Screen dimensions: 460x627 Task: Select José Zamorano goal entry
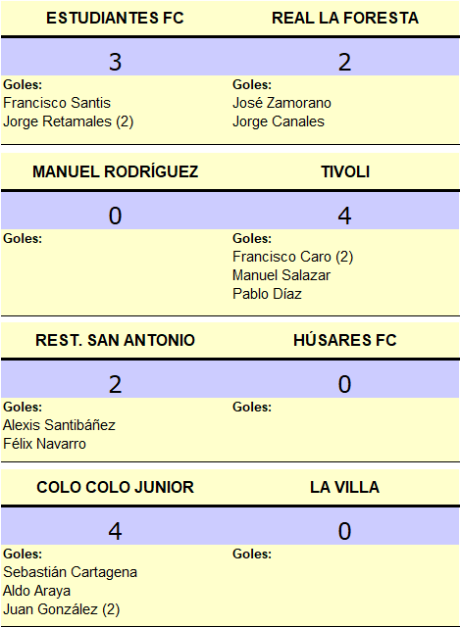281,103
